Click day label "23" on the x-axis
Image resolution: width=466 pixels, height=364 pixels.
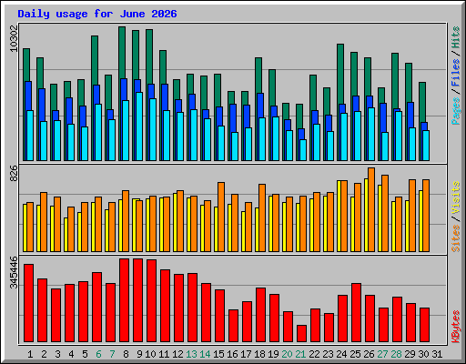tap(328, 354)
